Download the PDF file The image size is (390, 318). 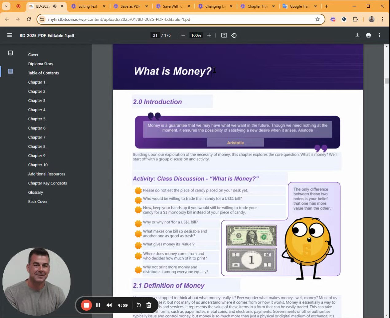coord(357,35)
